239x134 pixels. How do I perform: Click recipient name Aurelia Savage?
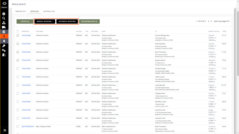pyautogui.click(x=160, y=69)
